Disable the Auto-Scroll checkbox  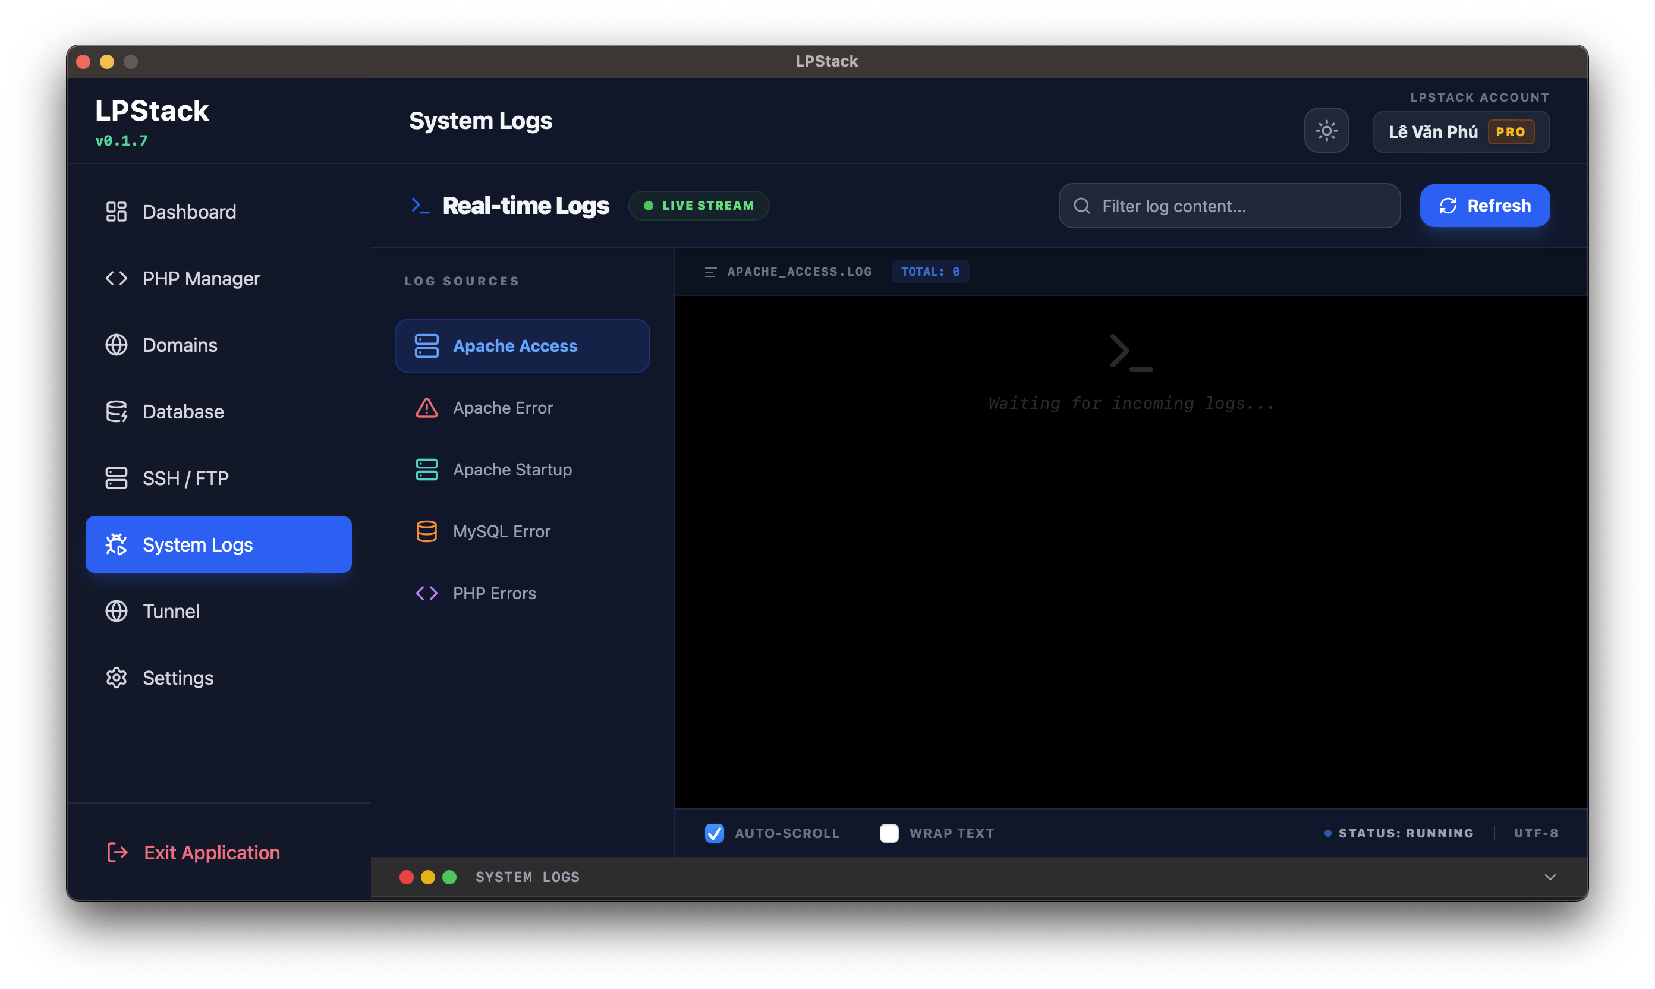(x=715, y=832)
